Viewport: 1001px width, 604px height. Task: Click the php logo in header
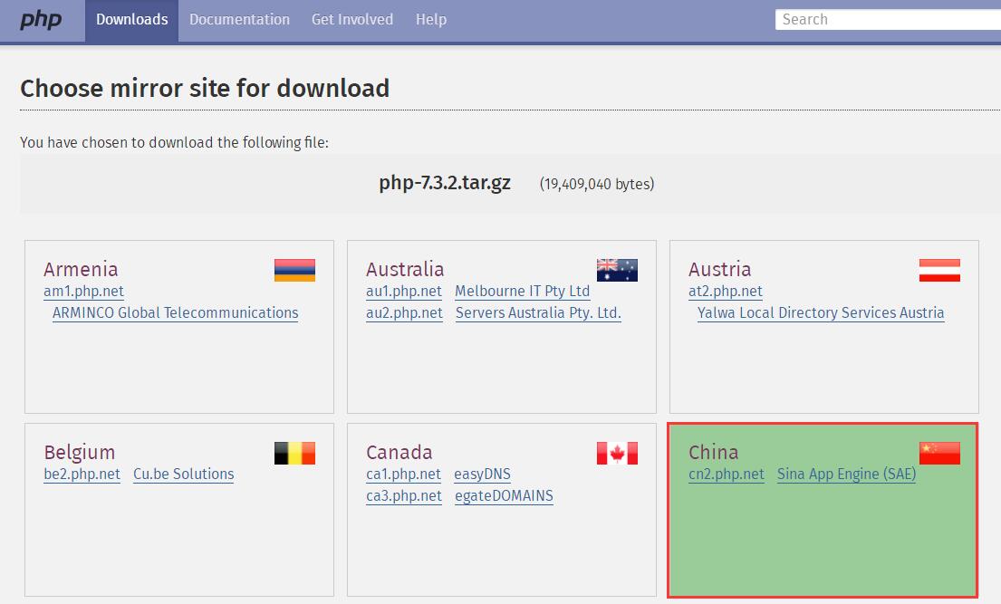(x=41, y=19)
